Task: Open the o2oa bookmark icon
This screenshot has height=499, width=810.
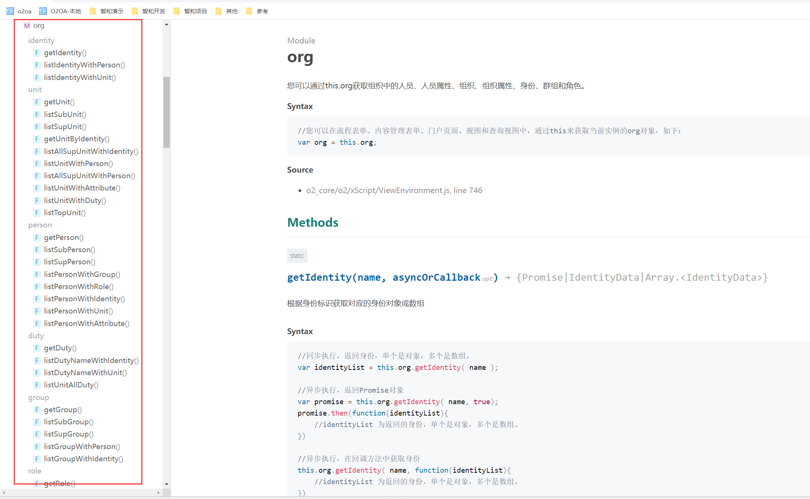Action: pyautogui.click(x=10, y=11)
